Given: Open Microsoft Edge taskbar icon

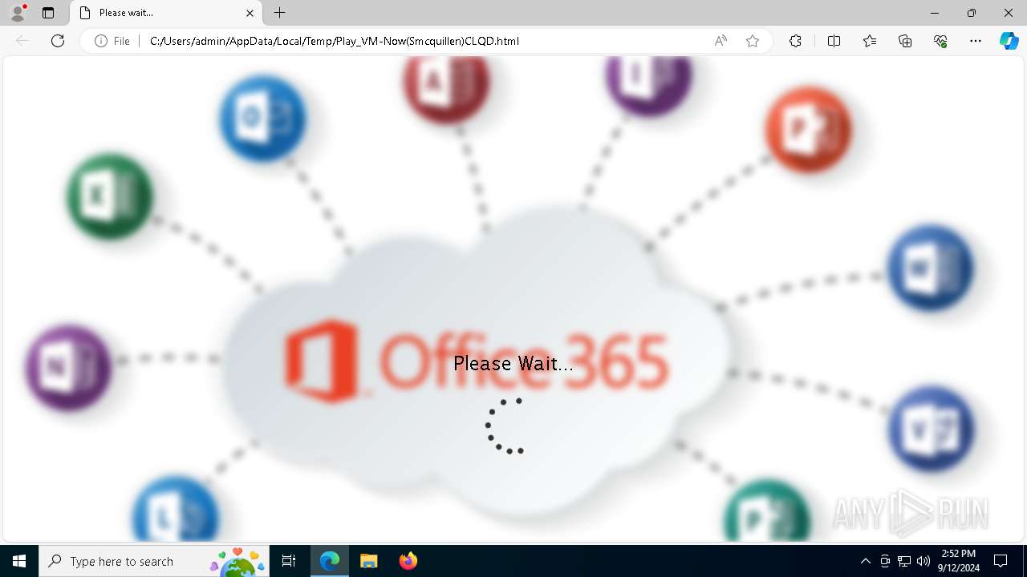Looking at the screenshot, I should pos(330,561).
